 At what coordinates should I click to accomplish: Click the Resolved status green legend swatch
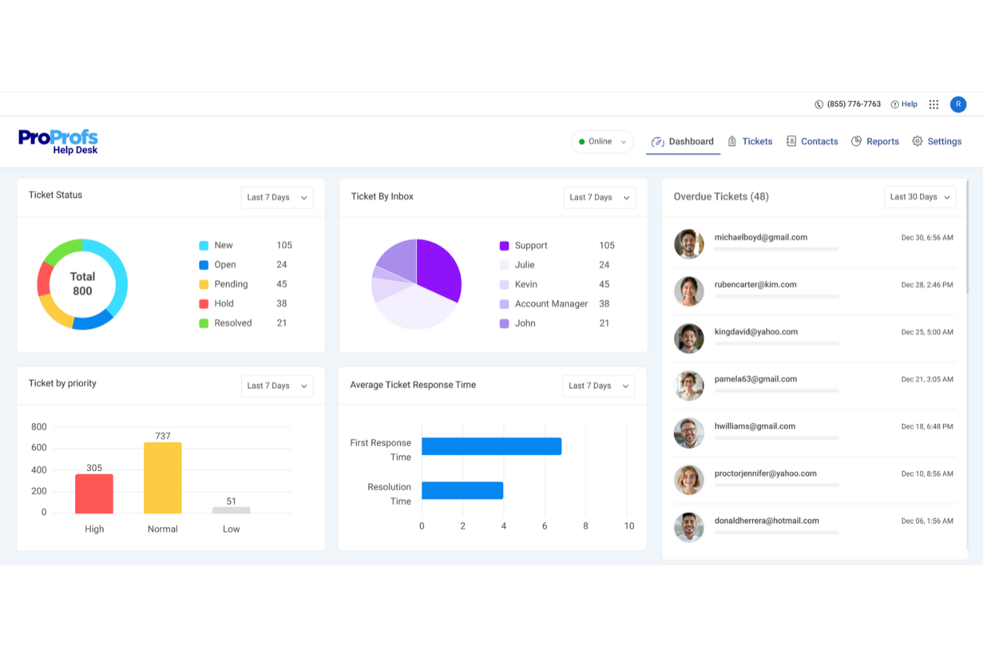(x=204, y=323)
